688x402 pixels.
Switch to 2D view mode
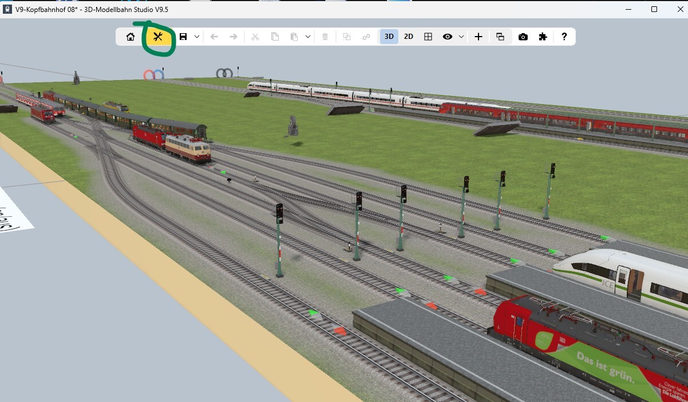408,36
